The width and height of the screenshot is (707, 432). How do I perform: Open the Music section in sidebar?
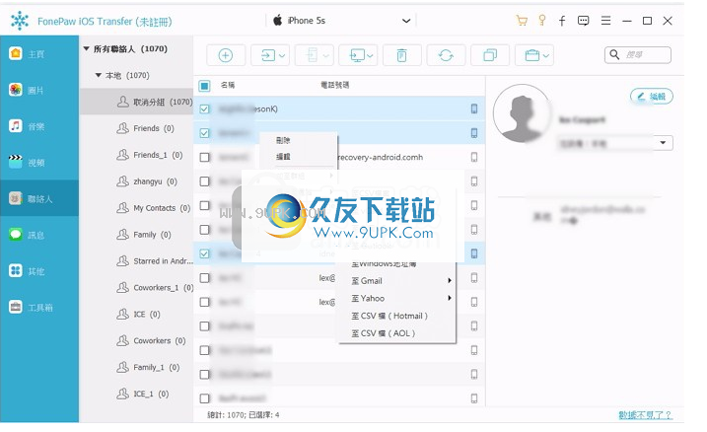tap(39, 126)
